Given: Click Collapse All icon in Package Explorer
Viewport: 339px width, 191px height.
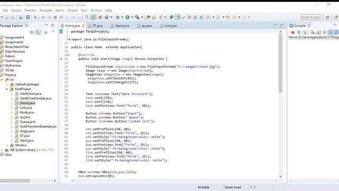Looking at the screenshot, I should (32, 32).
